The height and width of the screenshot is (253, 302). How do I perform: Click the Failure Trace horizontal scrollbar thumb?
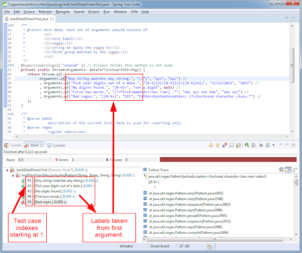(x=215, y=240)
